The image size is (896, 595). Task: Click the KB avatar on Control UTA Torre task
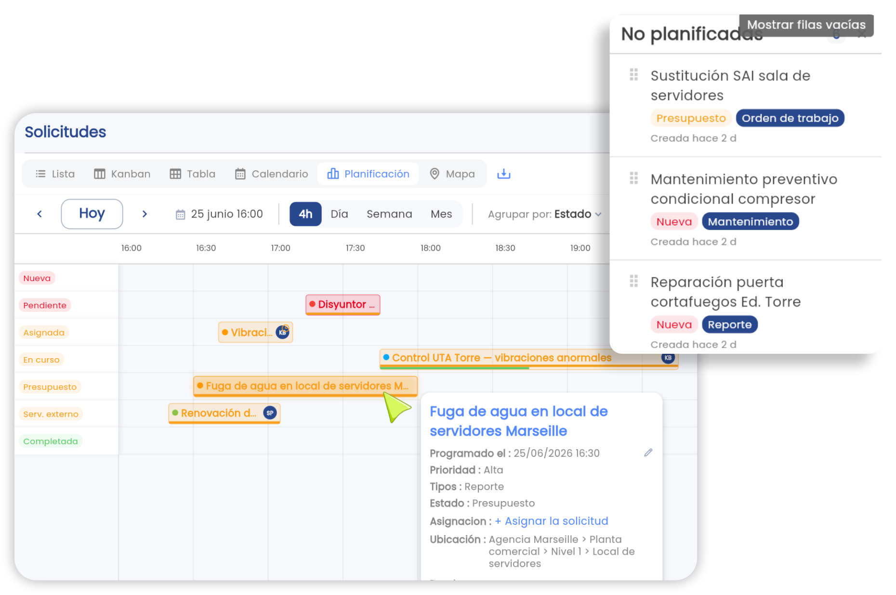[x=668, y=358]
